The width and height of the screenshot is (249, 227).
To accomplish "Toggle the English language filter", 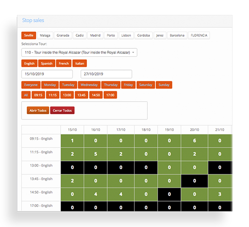I will [29, 64].
